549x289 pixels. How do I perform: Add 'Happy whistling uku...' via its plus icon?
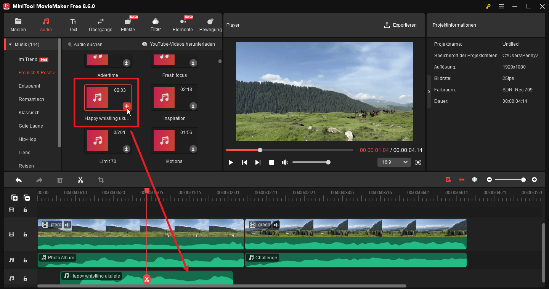click(x=127, y=106)
